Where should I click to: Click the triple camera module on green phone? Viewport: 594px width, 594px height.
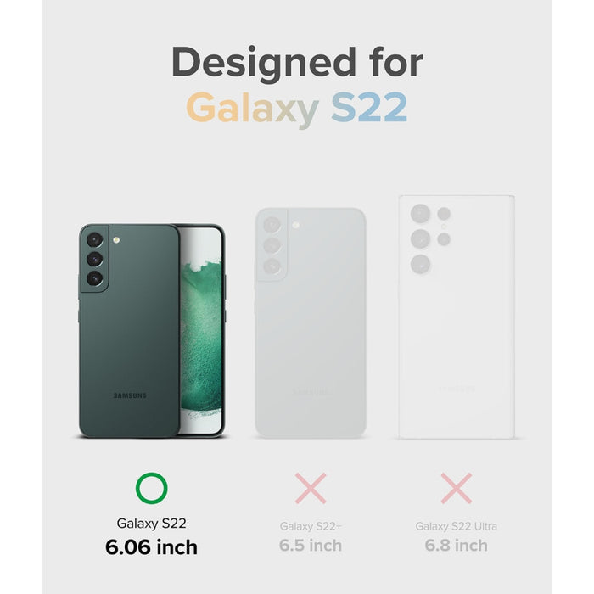pos(95,259)
